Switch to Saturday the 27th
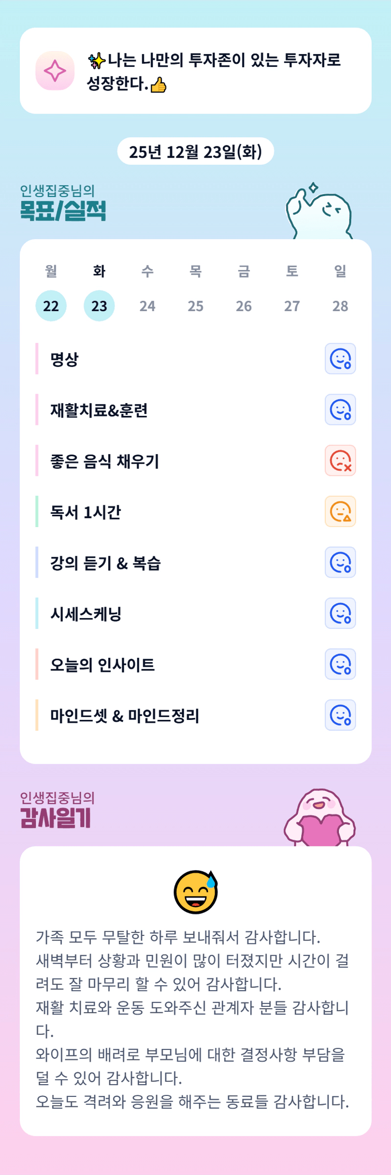 tap(292, 306)
